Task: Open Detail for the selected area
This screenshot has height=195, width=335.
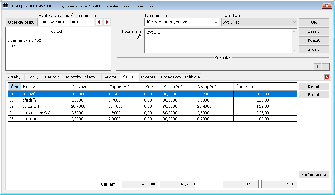Action: [x=314, y=87]
